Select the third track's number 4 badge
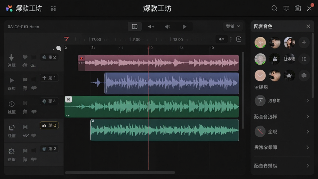The image size is (318, 179). (x=49, y=101)
